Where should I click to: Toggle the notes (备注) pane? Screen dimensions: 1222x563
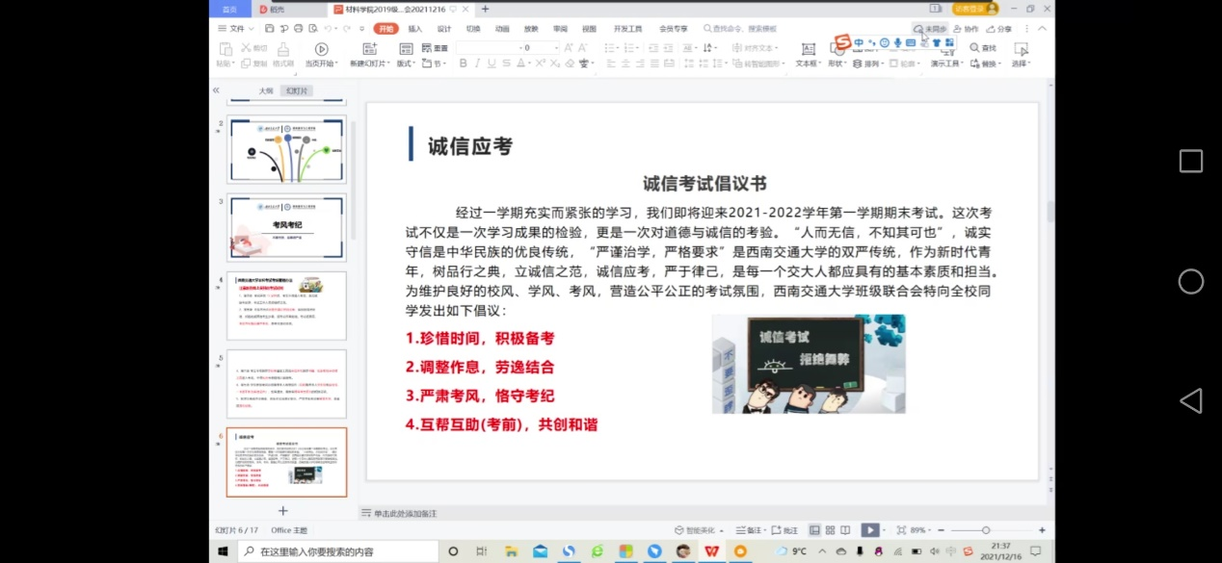click(748, 530)
